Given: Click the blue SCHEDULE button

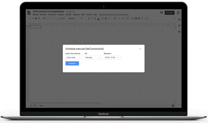Looking at the screenshot, I should pyautogui.click(x=72, y=63).
